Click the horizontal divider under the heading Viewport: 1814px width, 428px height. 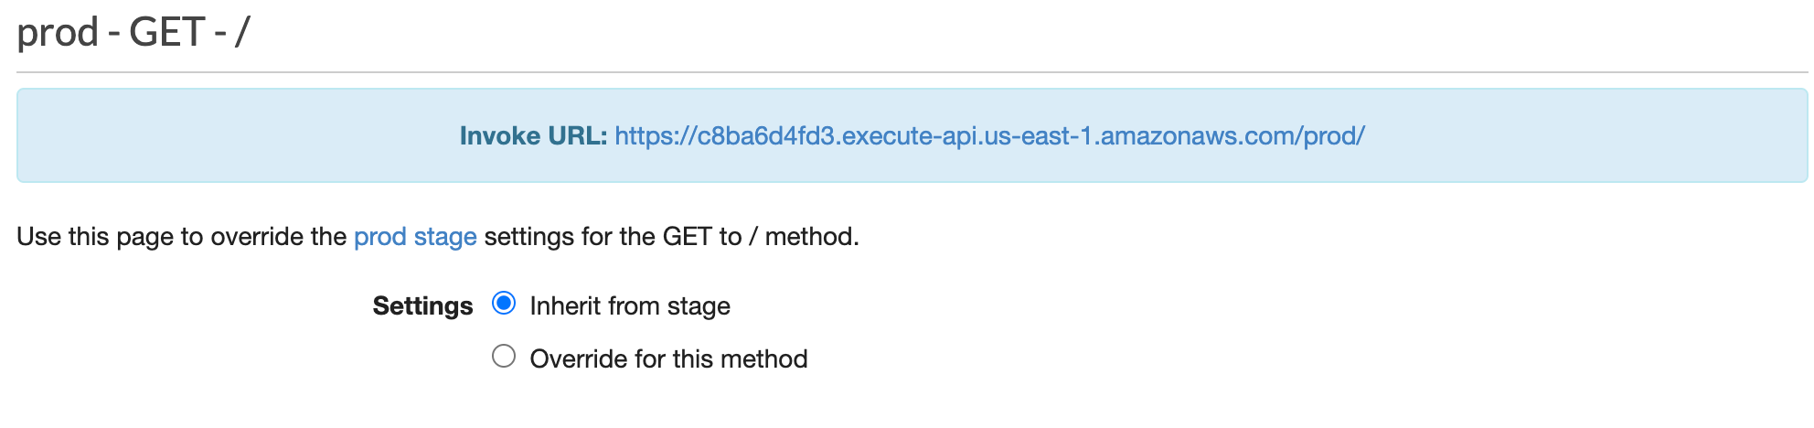point(912,72)
